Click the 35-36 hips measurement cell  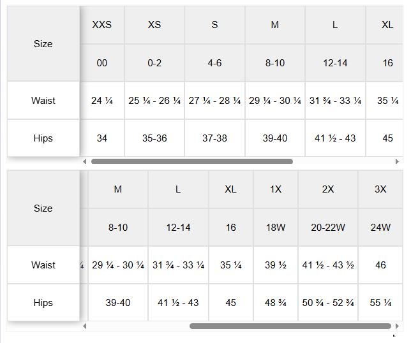154,138
